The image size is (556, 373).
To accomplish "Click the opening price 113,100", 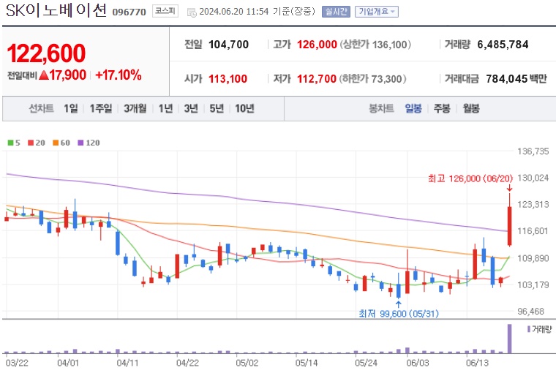I will coord(228,78).
